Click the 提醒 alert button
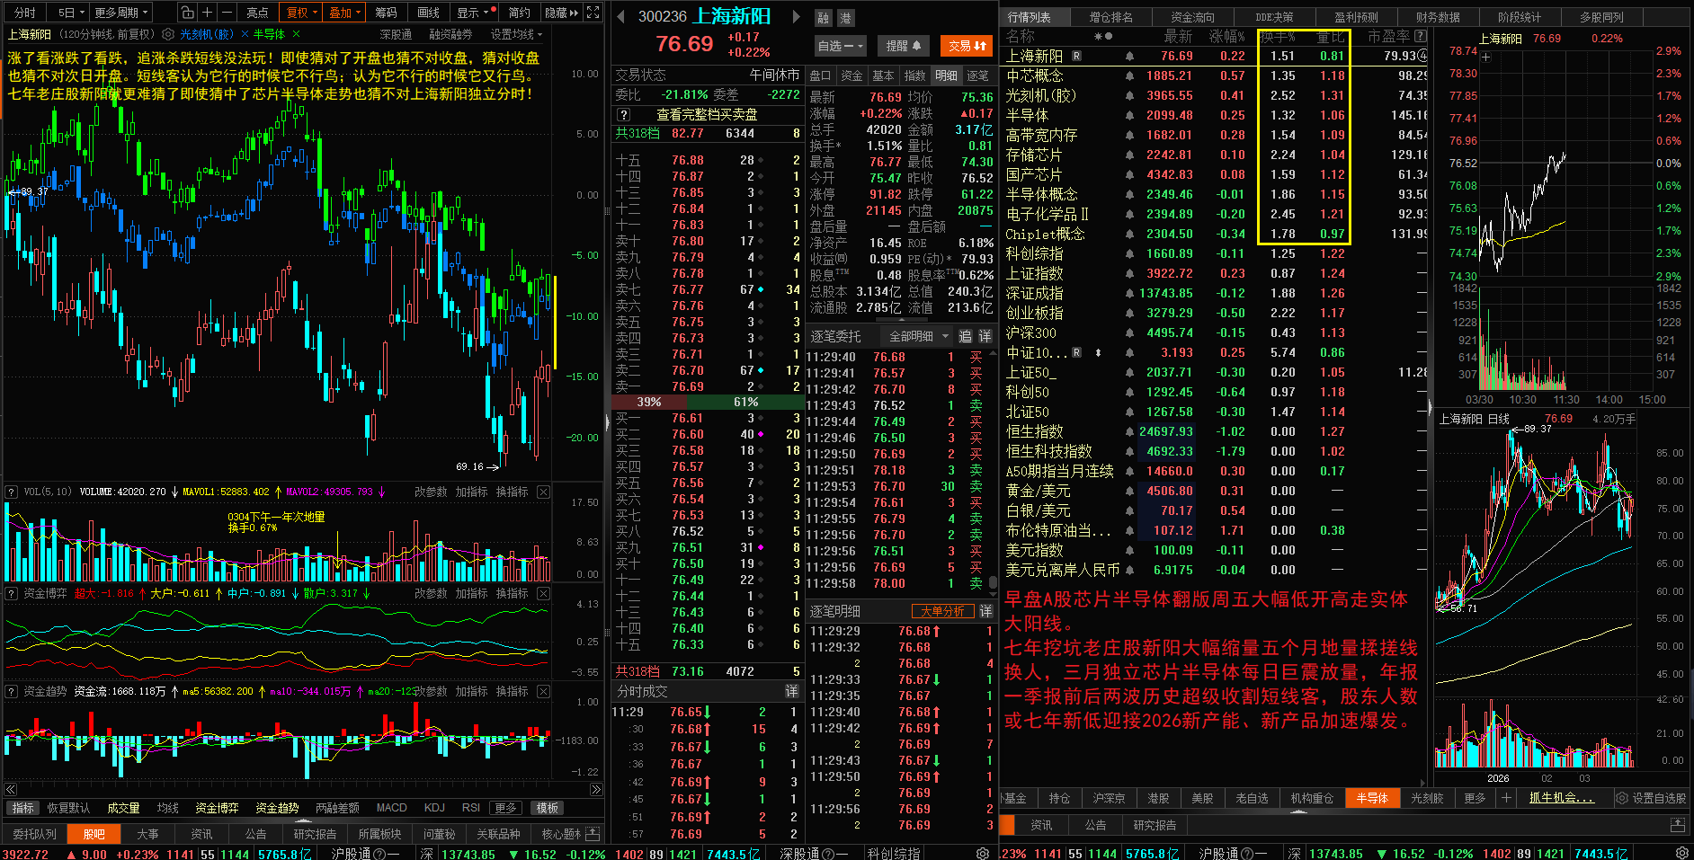1694x860 pixels. (903, 46)
